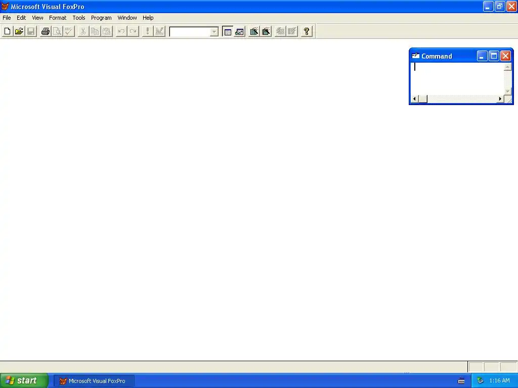Open the Tools menu

click(x=78, y=18)
